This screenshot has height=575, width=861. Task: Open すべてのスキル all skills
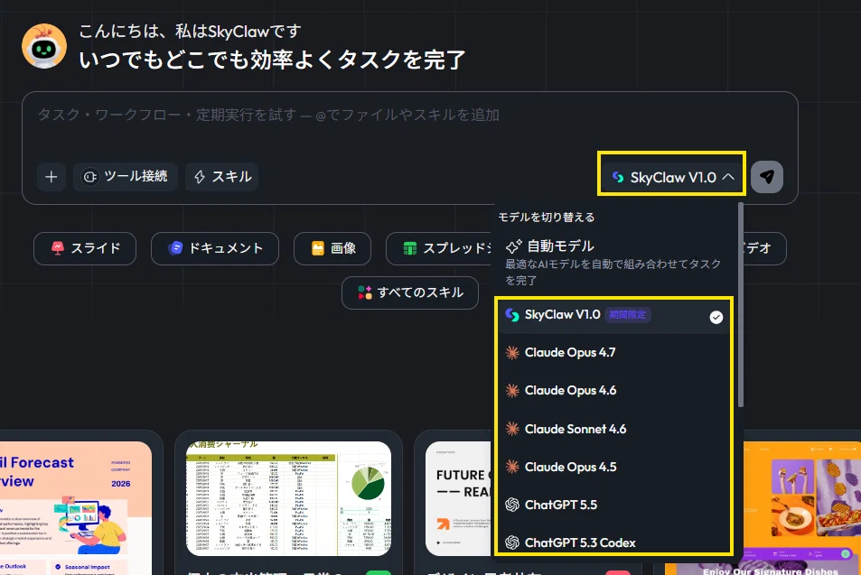point(410,293)
